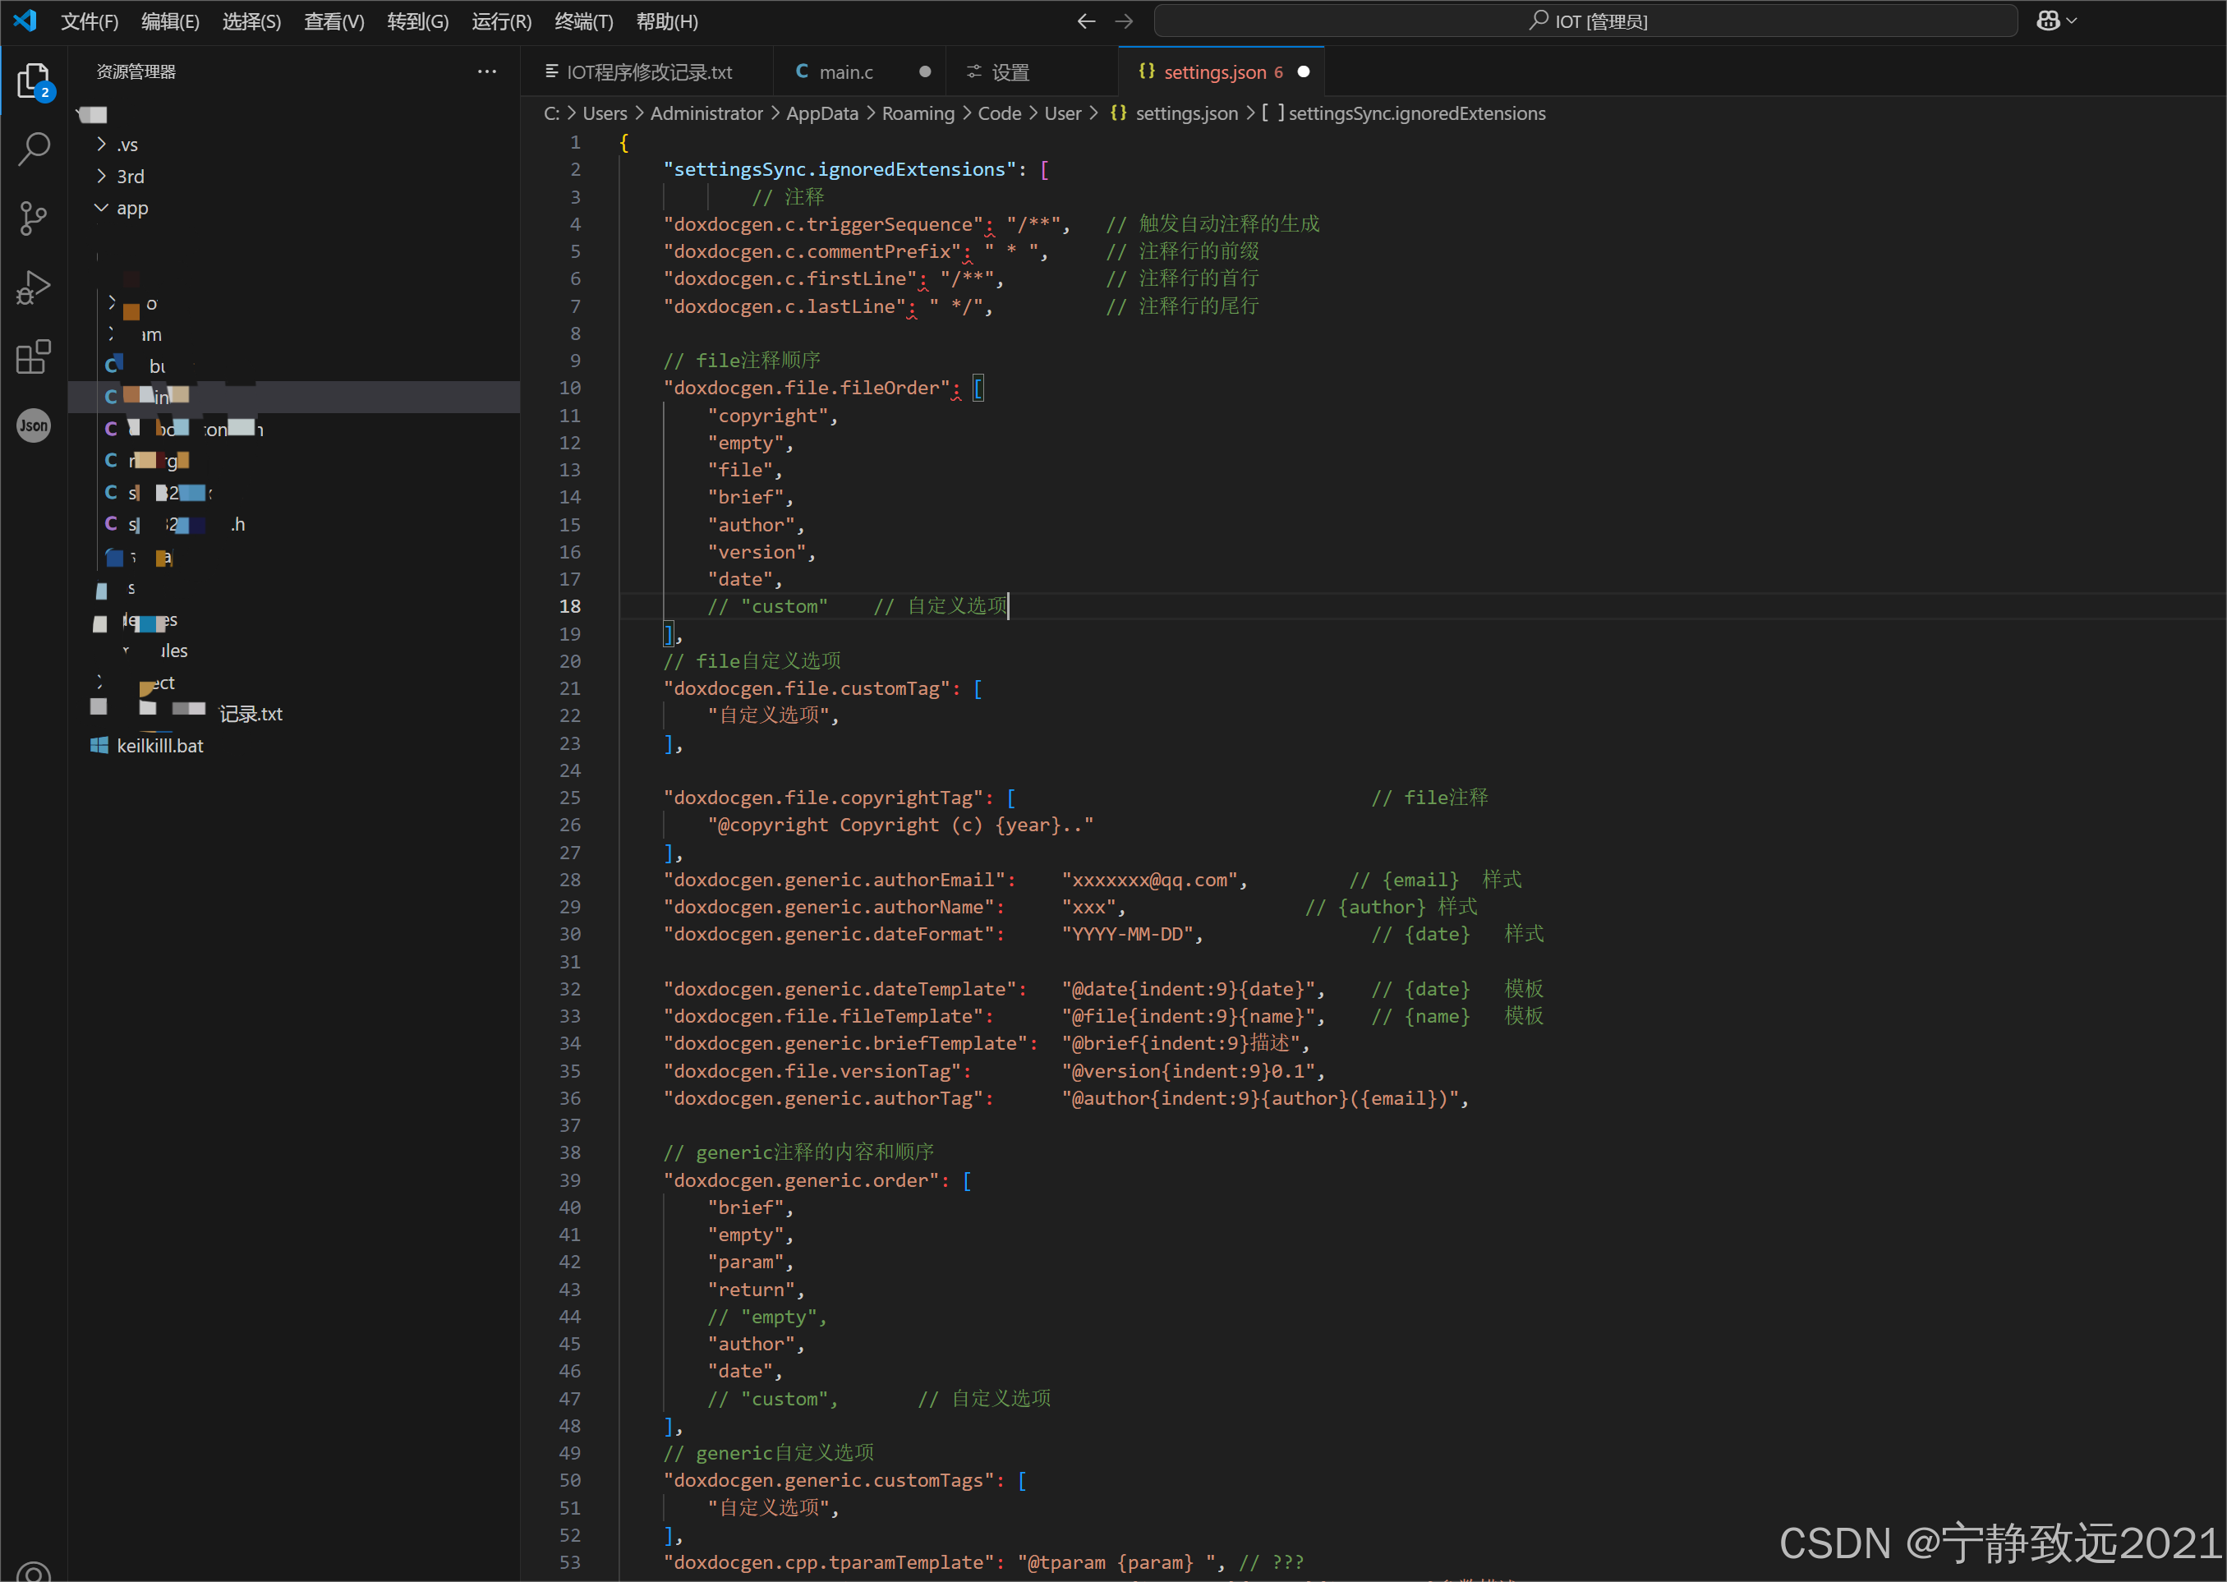
Task: Open the 终端(T) menu
Action: pyautogui.click(x=583, y=21)
